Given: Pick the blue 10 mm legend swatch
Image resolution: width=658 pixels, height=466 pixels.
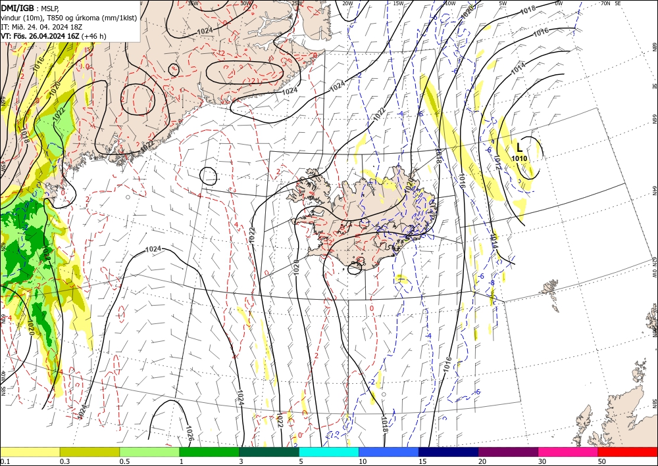Looking at the screenshot, I should pos(389,452).
